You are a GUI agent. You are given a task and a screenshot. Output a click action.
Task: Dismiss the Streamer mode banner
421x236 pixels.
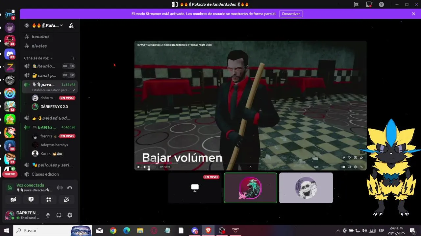(x=413, y=14)
